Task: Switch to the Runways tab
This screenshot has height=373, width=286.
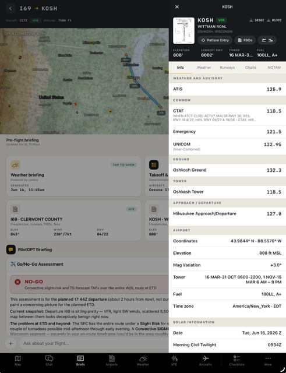Action: [227, 68]
